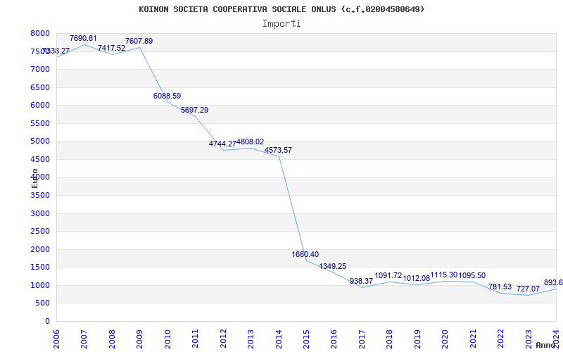Click the 2018 year label on x-axis
Image resolution: width=563 pixels, height=352 pixels.
point(390,339)
